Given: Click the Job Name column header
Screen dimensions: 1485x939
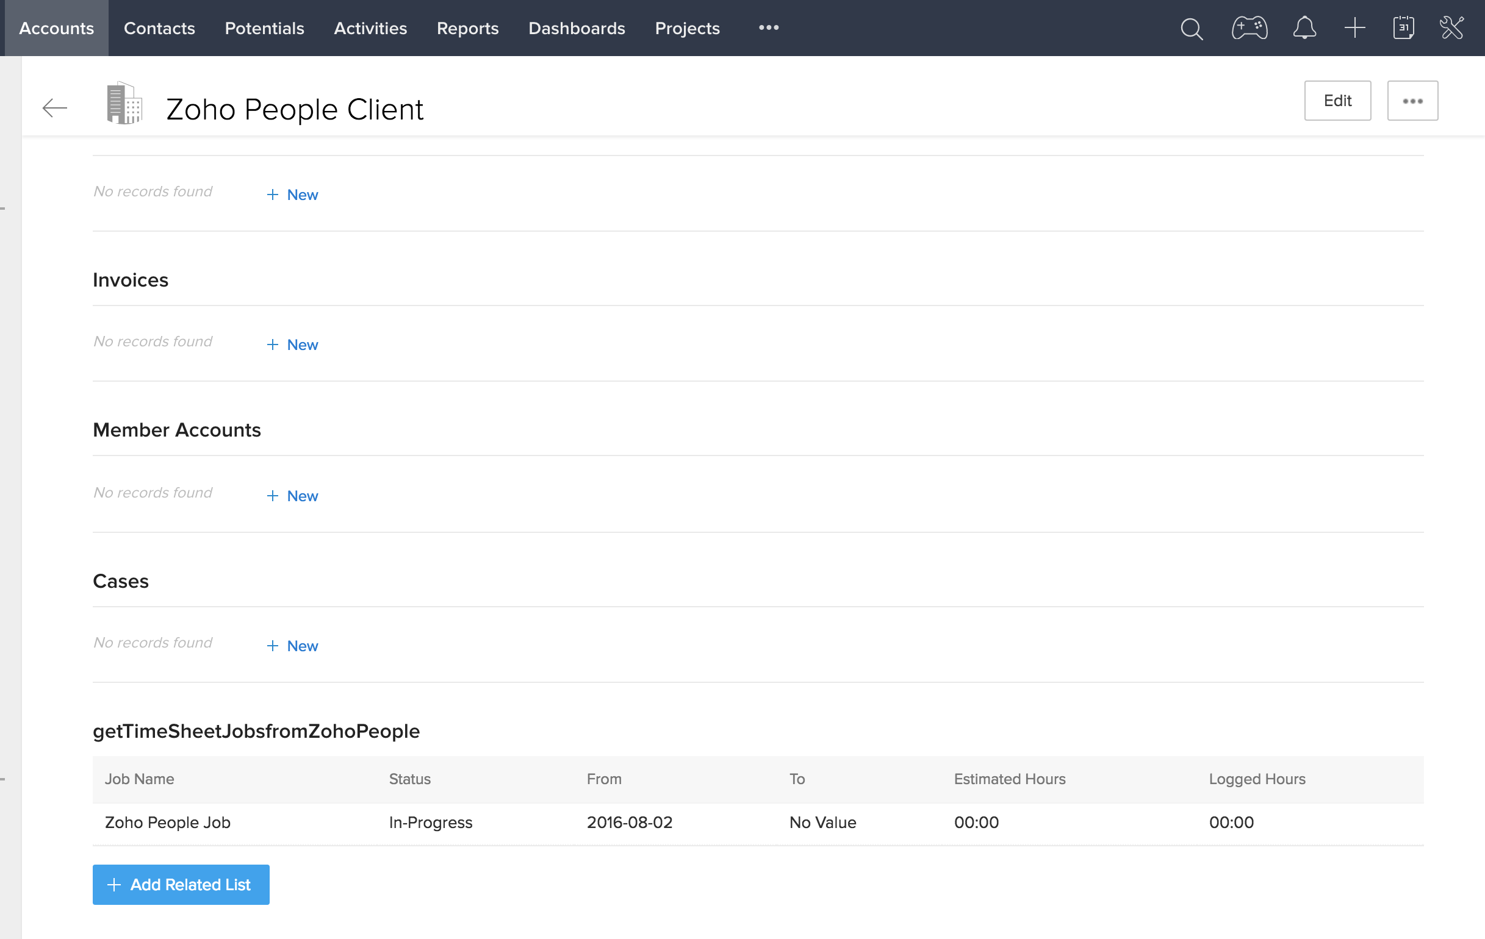Looking at the screenshot, I should (x=139, y=779).
